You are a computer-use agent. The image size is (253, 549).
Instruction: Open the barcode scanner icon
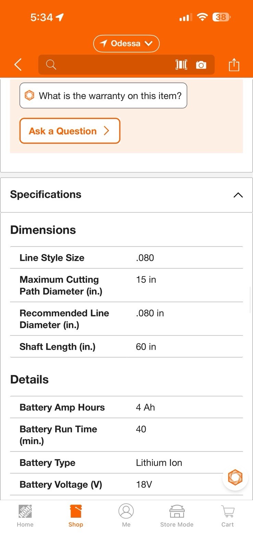click(181, 65)
